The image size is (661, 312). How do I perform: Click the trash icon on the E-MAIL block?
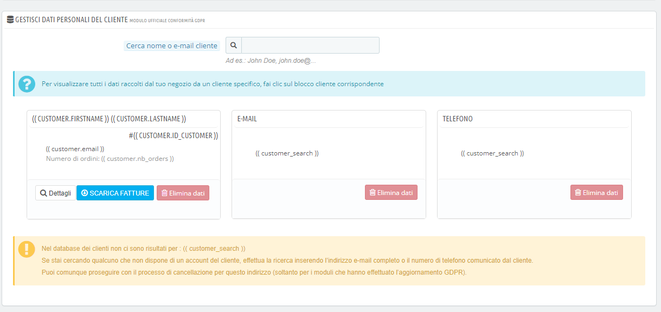[x=372, y=192]
